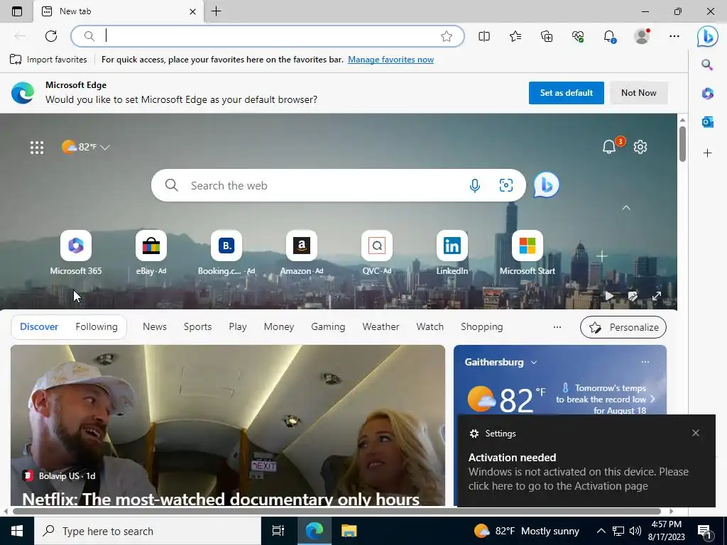The width and height of the screenshot is (727, 545).
Task: Play the background video
Action: pyautogui.click(x=609, y=296)
